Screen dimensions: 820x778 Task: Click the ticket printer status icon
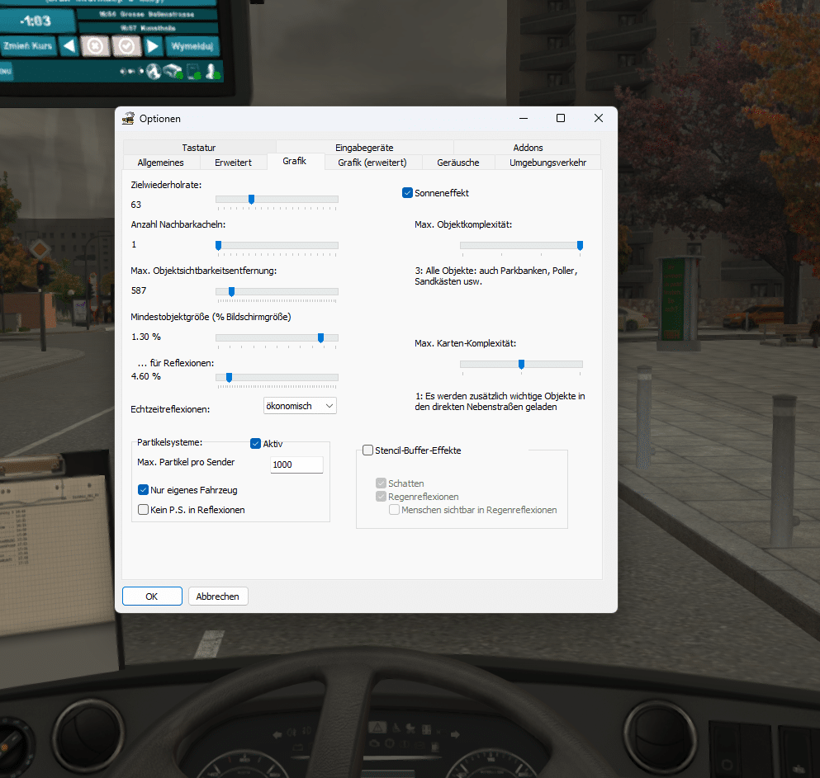coord(193,73)
